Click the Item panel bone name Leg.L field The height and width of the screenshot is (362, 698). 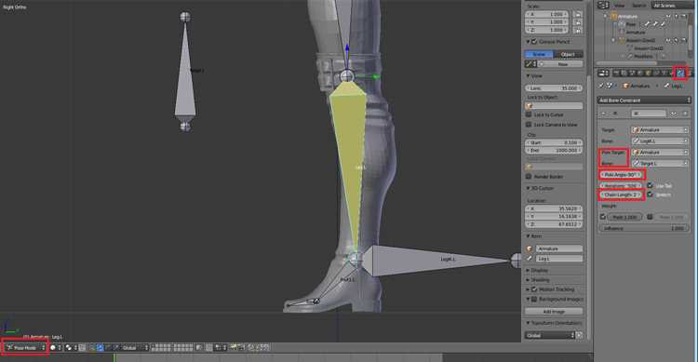pos(558,259)
